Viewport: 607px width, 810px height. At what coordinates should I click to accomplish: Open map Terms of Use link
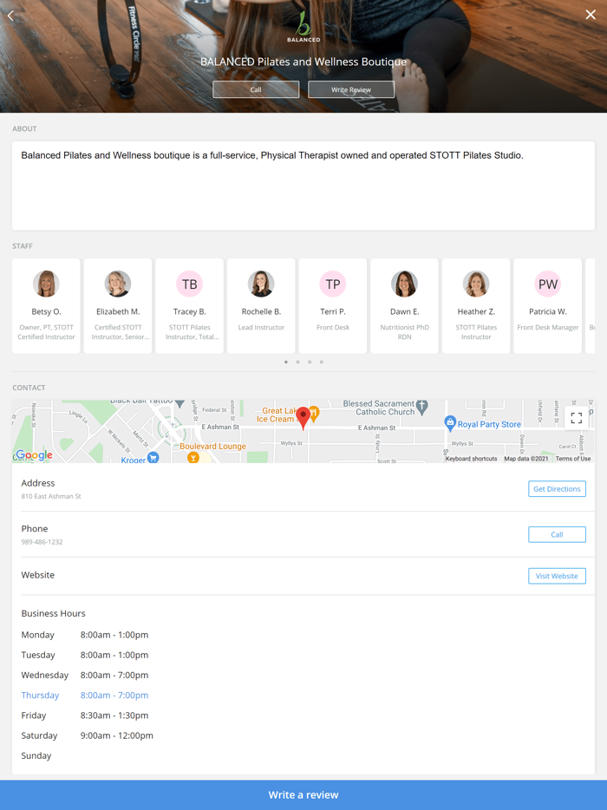573,459
